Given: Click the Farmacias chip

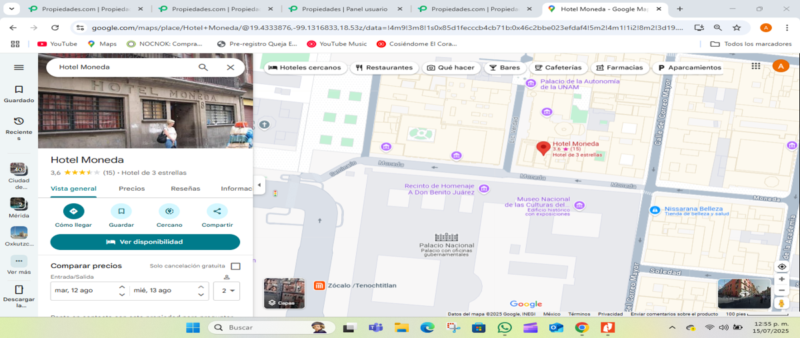Looking at the screenshot, I should pyautogui.click(x=619, y=67).
